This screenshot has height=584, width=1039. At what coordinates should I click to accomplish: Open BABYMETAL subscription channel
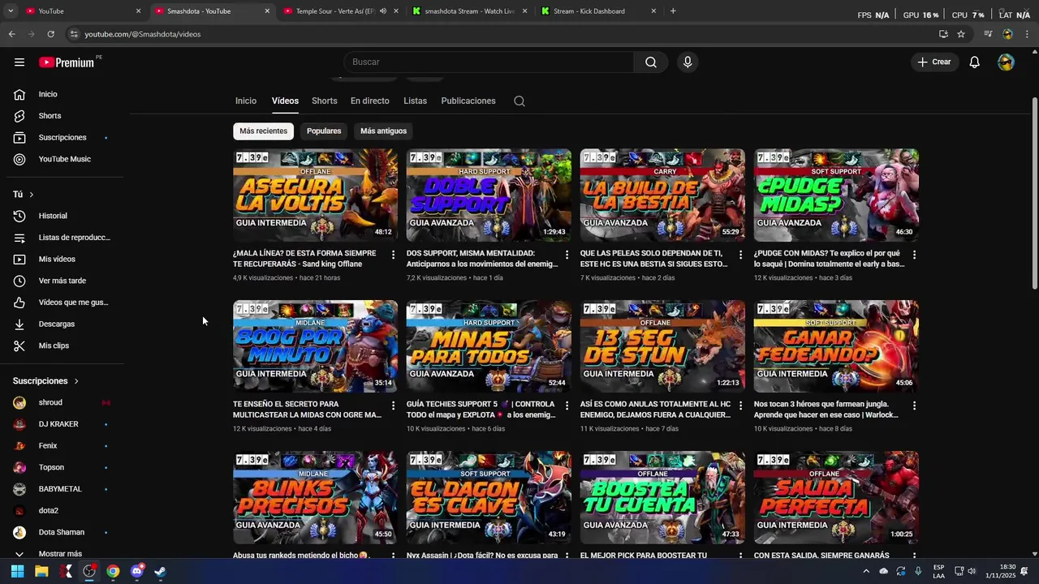pyautogui.click(x=62, y=489)
